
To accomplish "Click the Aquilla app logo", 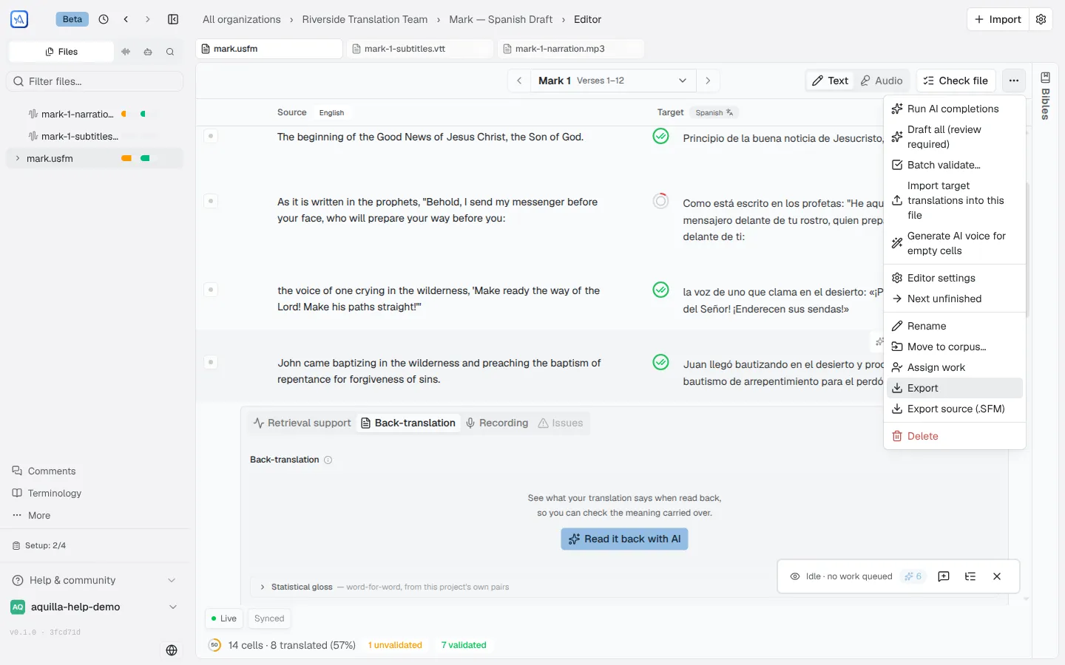I will pyautogui.click(x=19, y=19).
